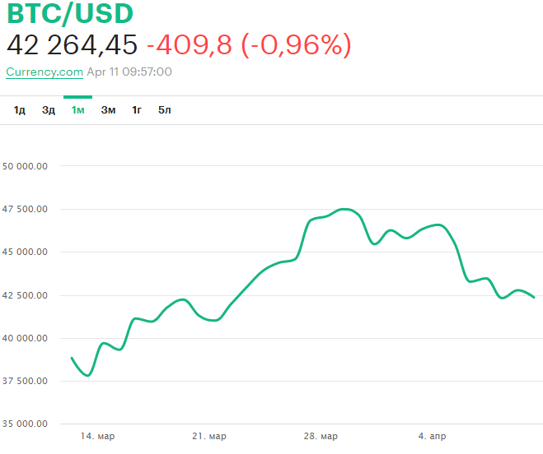The width and height of the screenshot is (543, 454).
Task: Click the Apr 11 09:57:00 timestamp
Action: tap(129, 72)
